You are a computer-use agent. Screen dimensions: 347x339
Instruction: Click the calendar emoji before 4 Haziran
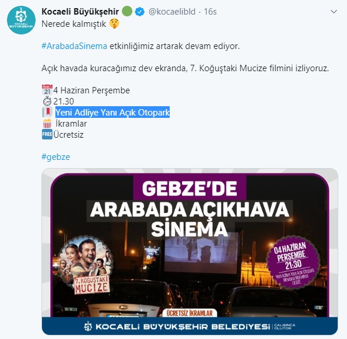[x=47, y=90]
